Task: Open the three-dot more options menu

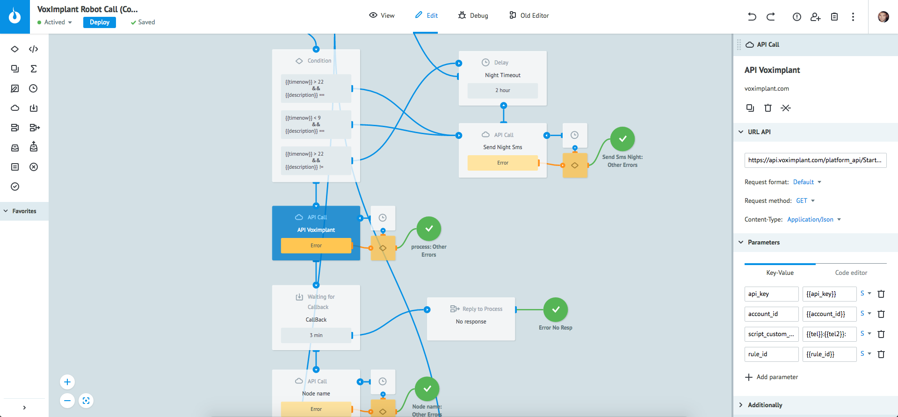Action: coord(853,17)
